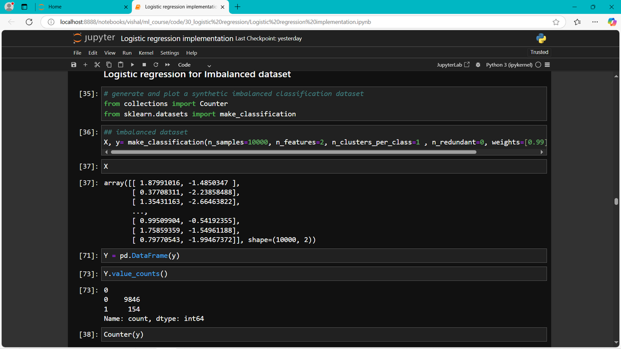Open the File menu
This screenshot has height=349, width=621.
77,53
